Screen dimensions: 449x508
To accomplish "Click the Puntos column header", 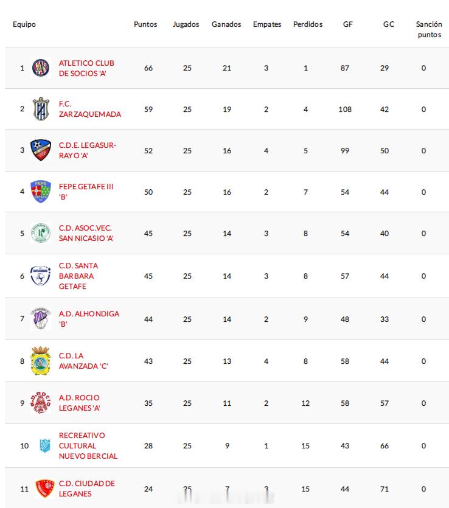I will pos(145,24).
